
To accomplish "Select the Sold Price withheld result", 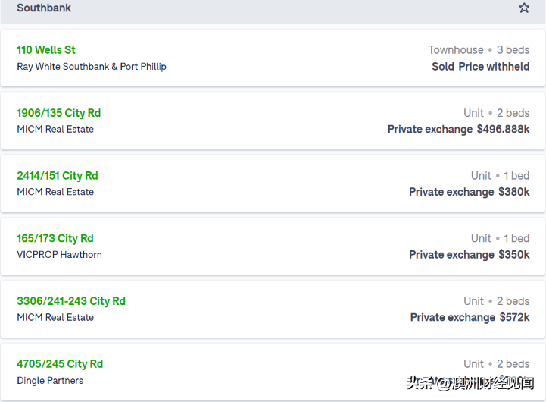I will coord(481,67).
